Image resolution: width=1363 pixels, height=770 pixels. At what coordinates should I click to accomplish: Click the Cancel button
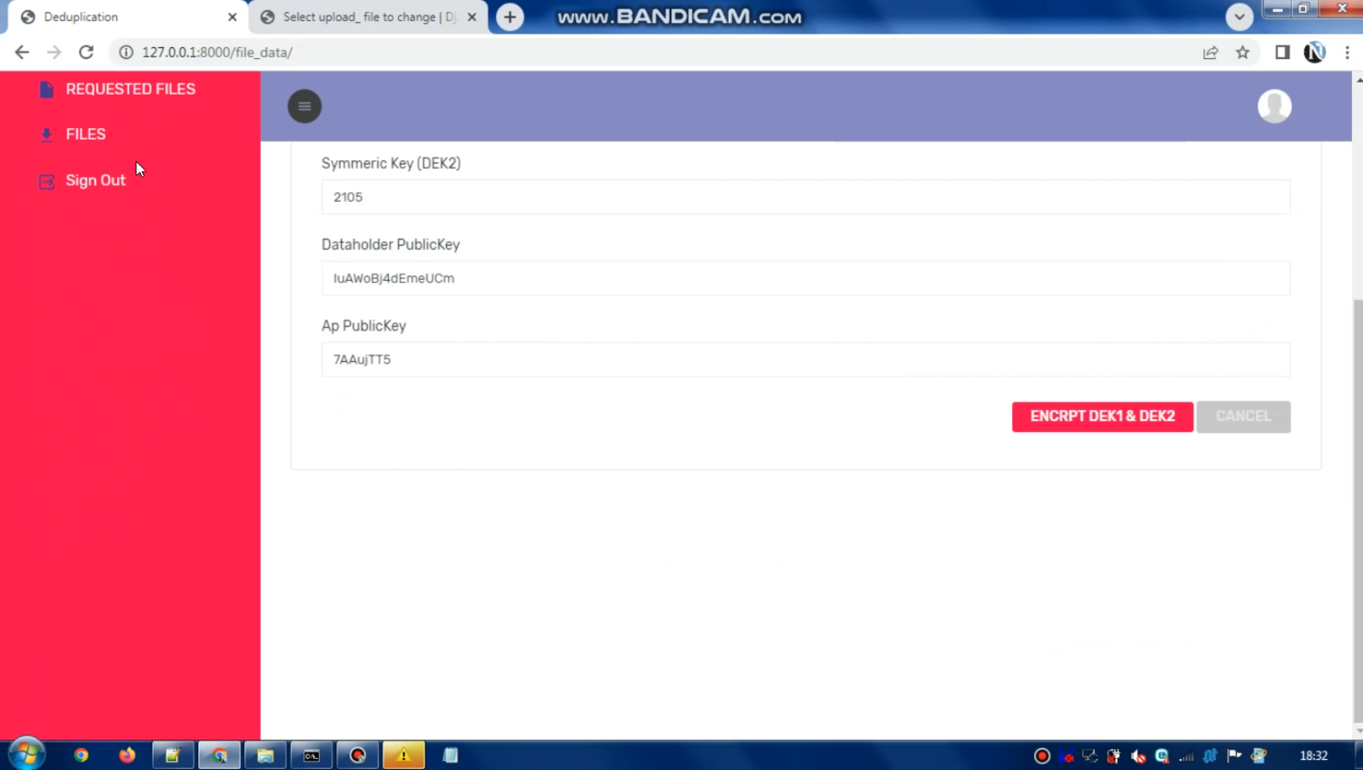coord(1243,416)
